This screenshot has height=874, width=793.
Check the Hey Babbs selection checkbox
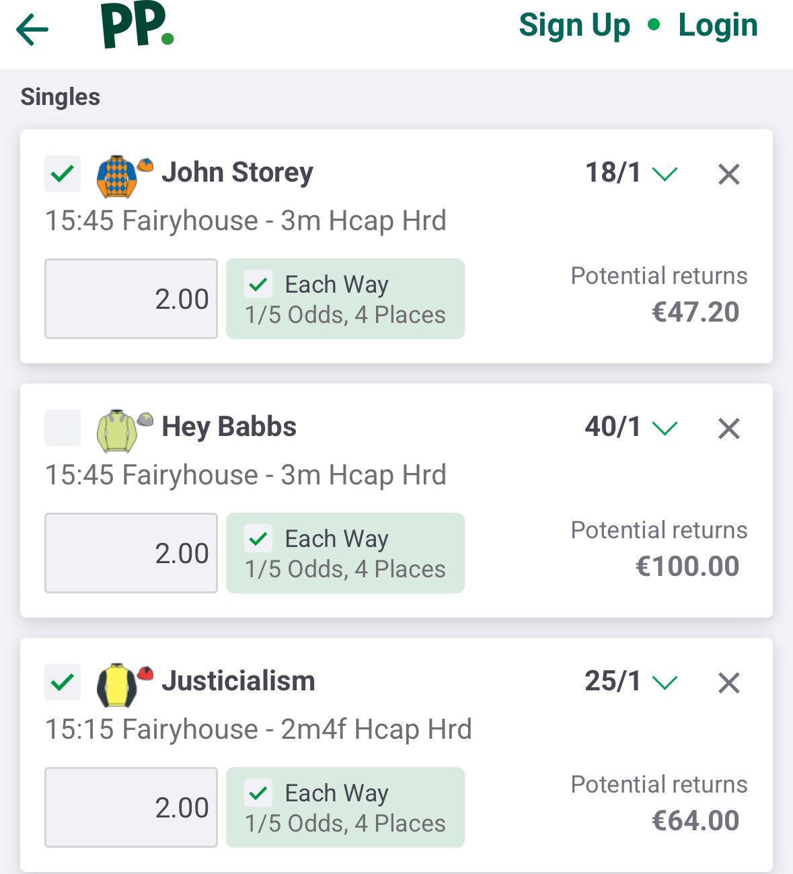click(63, 428)
